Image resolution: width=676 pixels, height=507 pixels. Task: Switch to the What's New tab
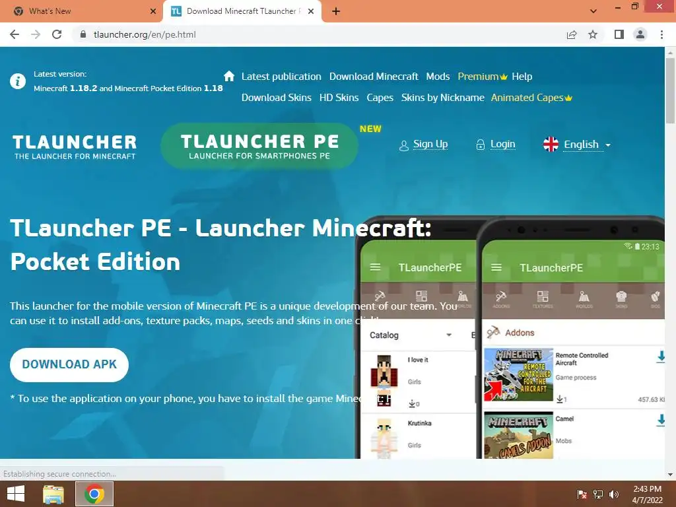tap(81, 12)
